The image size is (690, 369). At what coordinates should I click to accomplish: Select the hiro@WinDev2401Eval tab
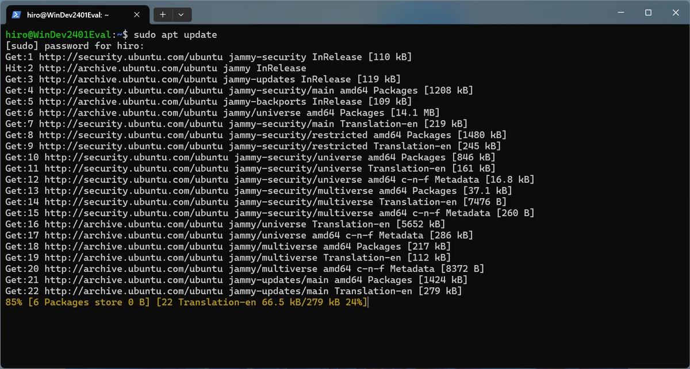pyautogui.click(x=77, y=14)
